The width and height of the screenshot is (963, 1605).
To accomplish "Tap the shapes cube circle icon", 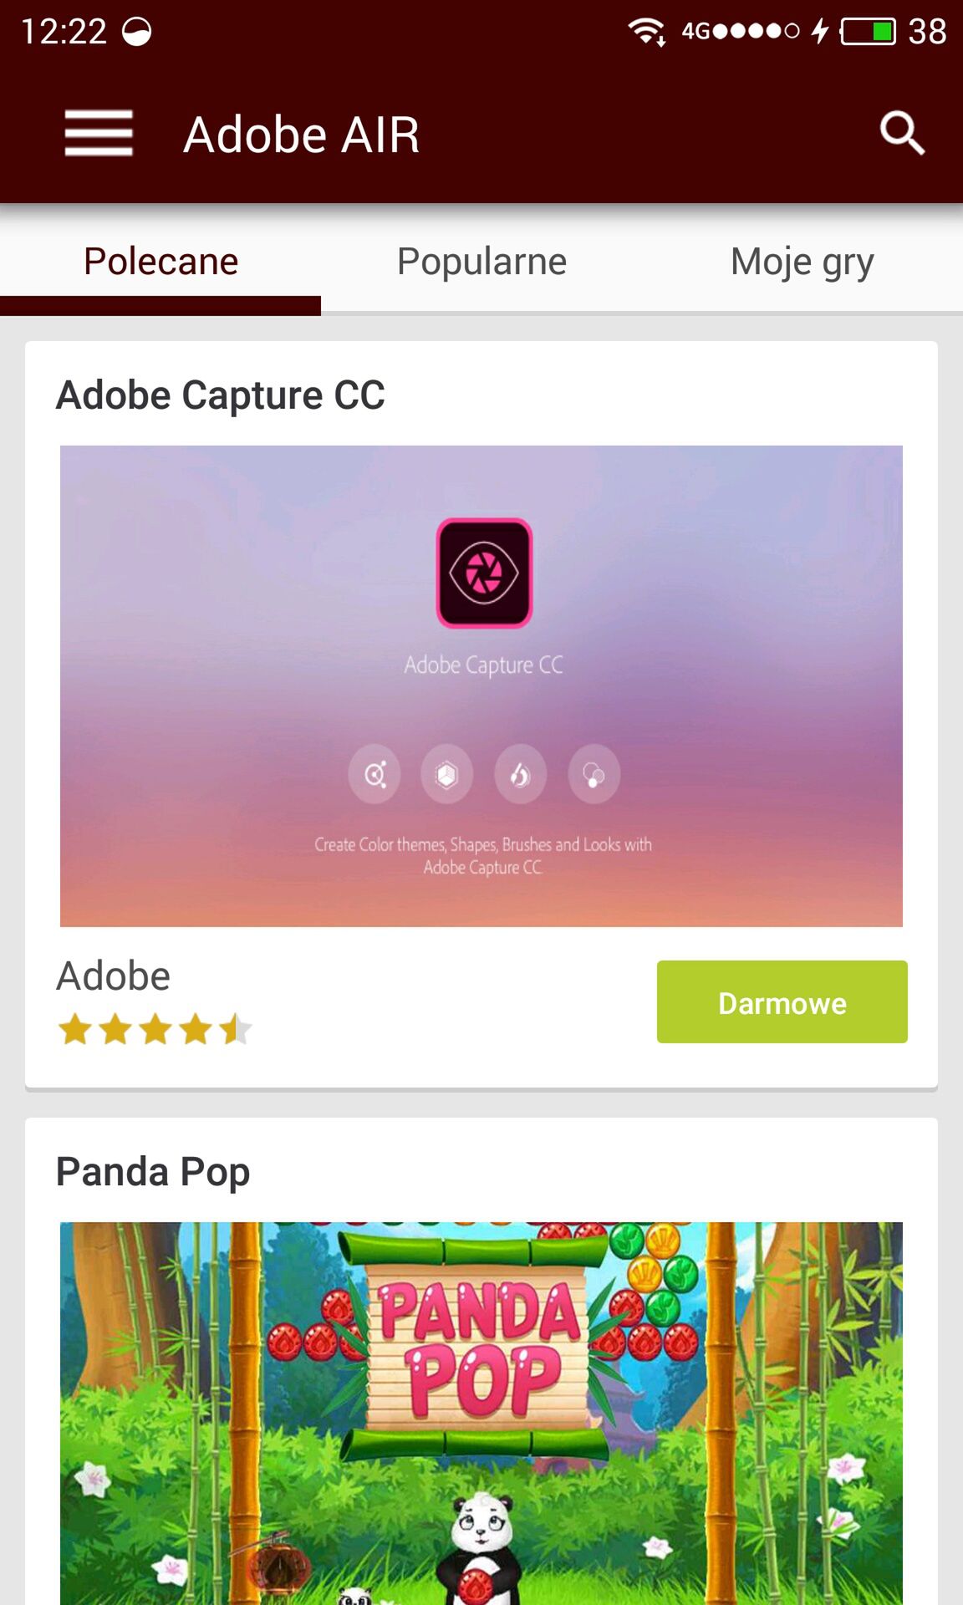I will [x=447, y=774].
